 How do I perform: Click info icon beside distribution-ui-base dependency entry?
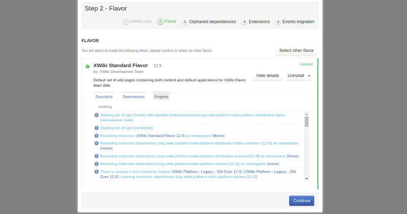click(96, 156)
